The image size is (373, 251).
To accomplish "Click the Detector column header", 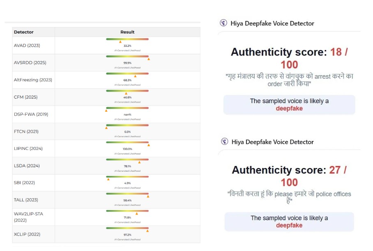I will click(24, 32).
